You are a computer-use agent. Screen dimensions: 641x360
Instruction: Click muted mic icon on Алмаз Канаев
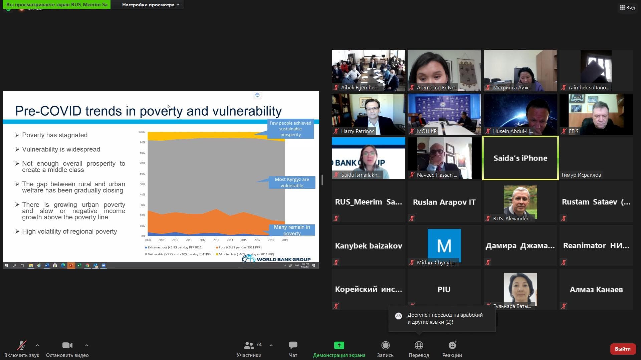tap(564, 306)
